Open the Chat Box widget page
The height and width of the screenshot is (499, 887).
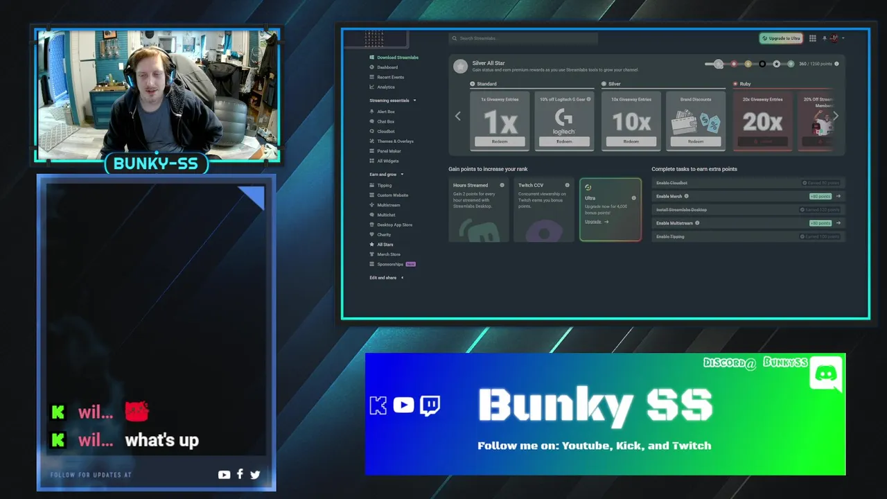382,121
